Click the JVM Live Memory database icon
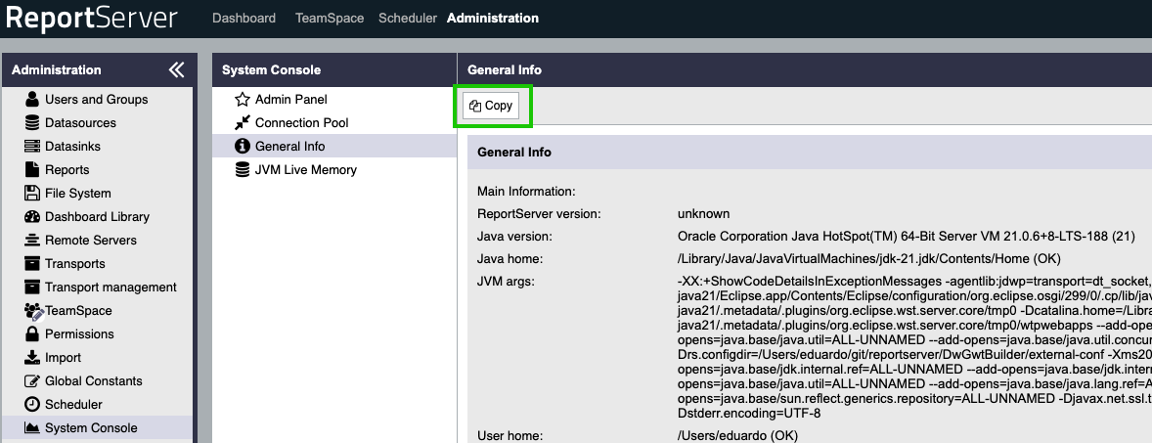The height and width of the screenshot is (443, 1152). point(243,170)
